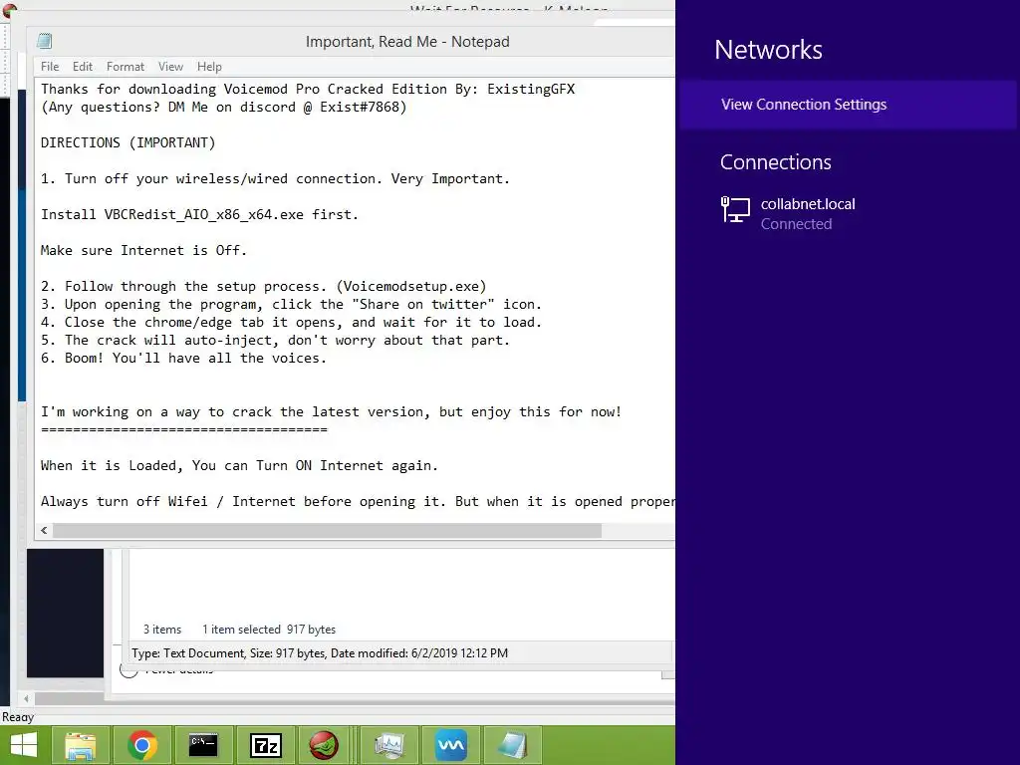
Task: Open the Notepad Format menu
Action: (x=126, y=67)
